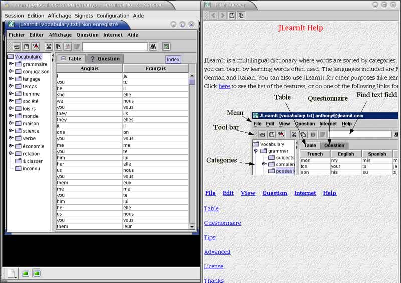Click the red flag icon in JLearnIt toolbar

pyautogui.click(x=36, y=47)
